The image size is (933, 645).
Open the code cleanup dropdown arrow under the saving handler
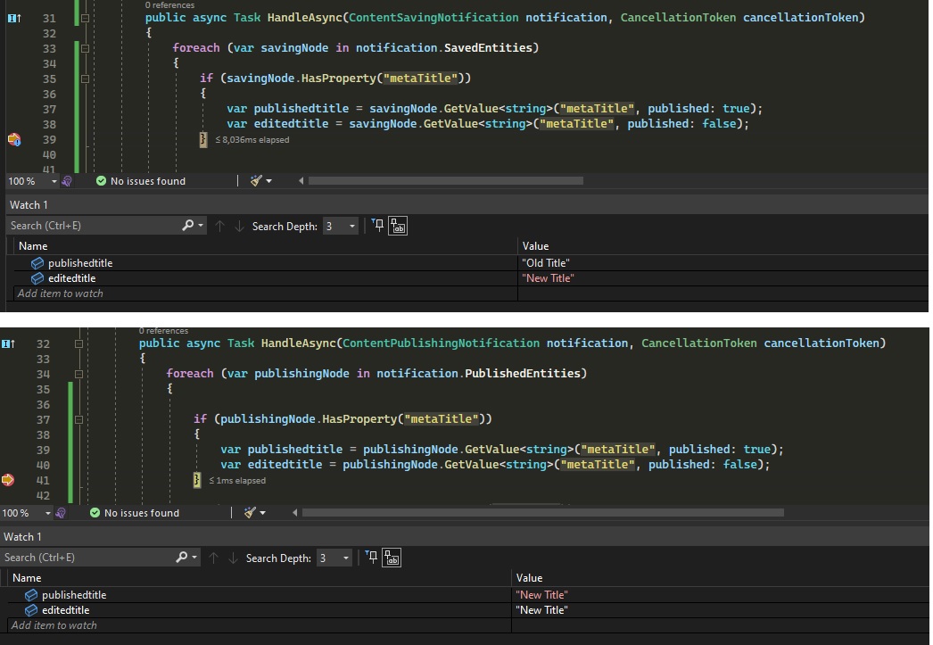pos(269,181)
